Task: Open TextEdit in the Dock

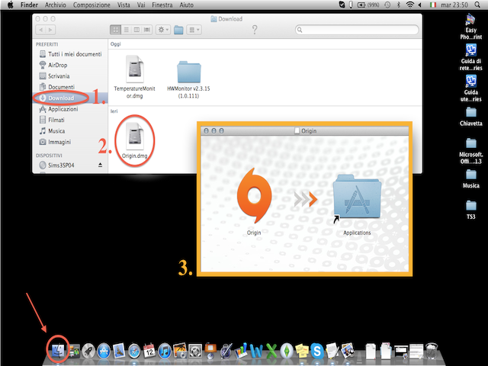Action: [x=332, y=351]
